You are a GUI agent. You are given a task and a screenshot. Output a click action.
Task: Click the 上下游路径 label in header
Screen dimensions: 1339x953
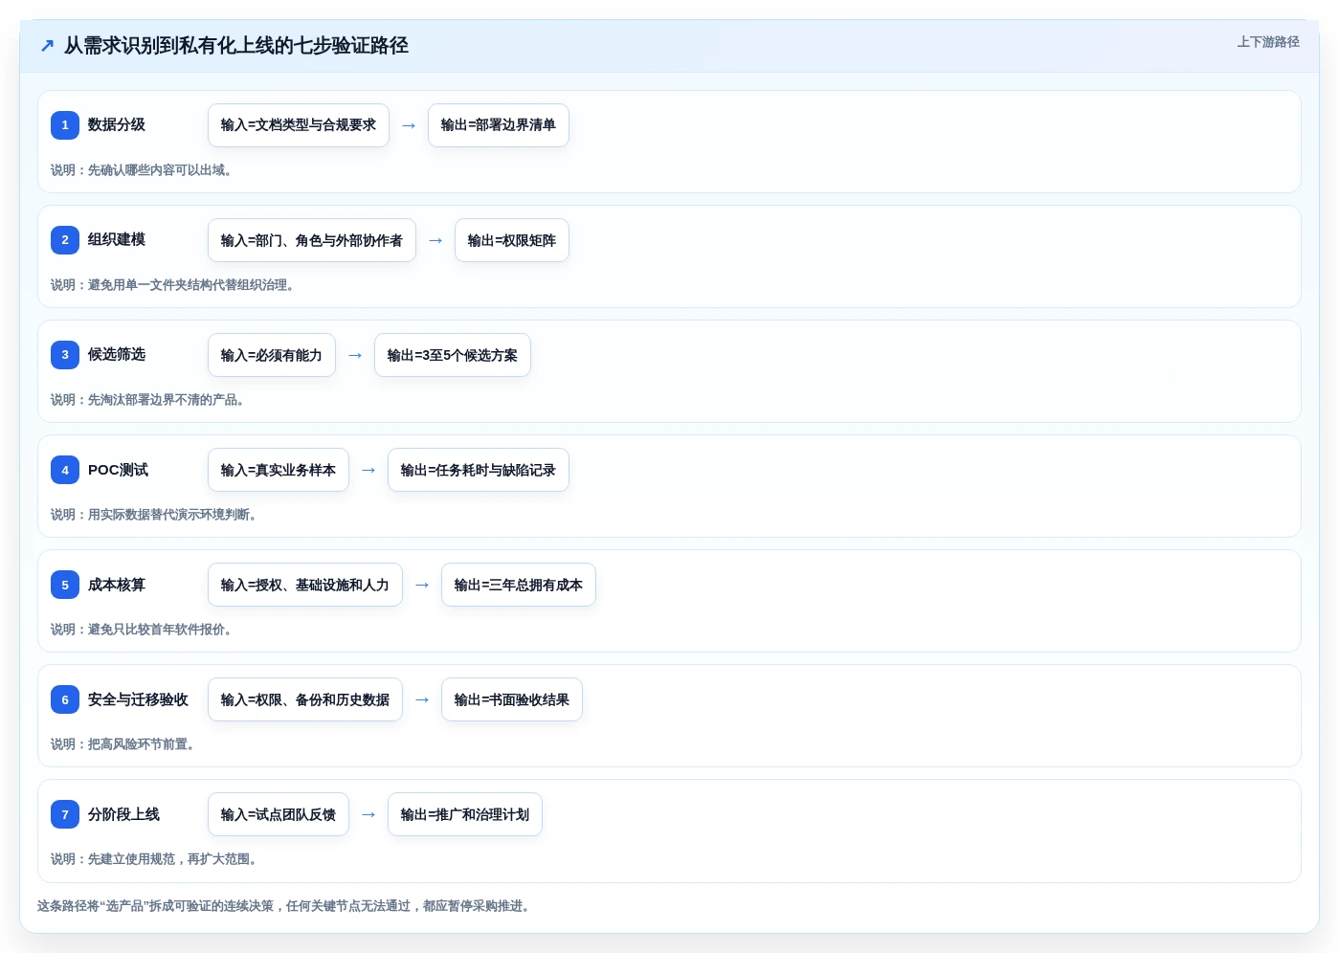[1267, 42]
